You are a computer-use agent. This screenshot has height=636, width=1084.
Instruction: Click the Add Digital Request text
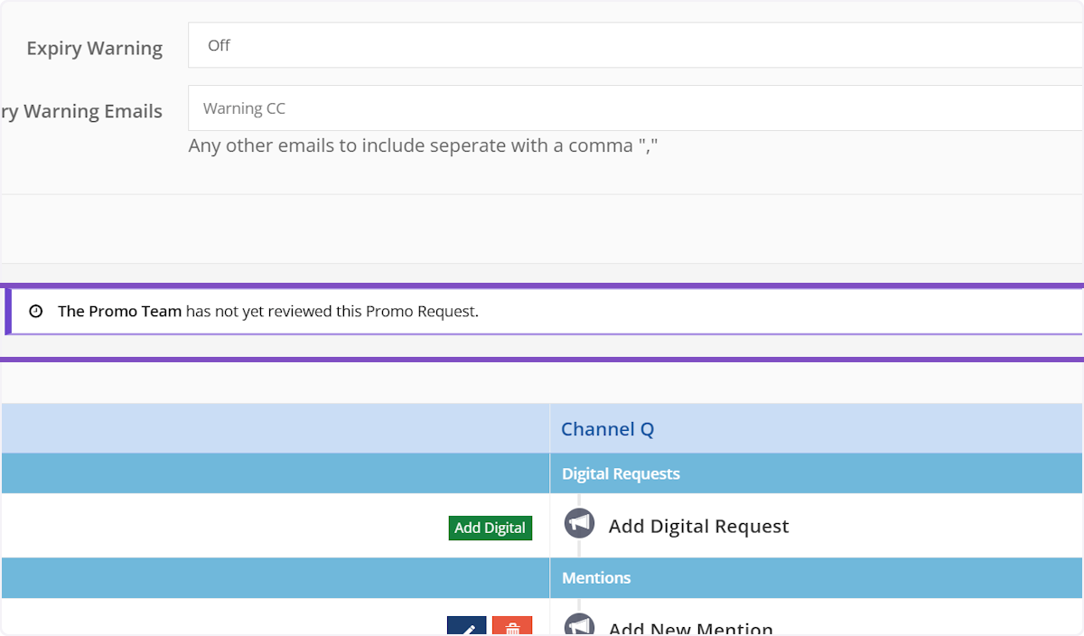pyautogui.click(x=698, y=526)
